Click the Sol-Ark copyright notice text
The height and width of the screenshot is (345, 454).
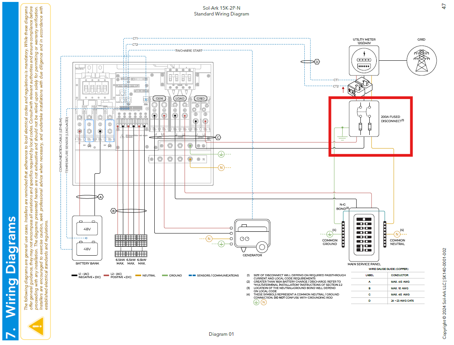(444, 294)
